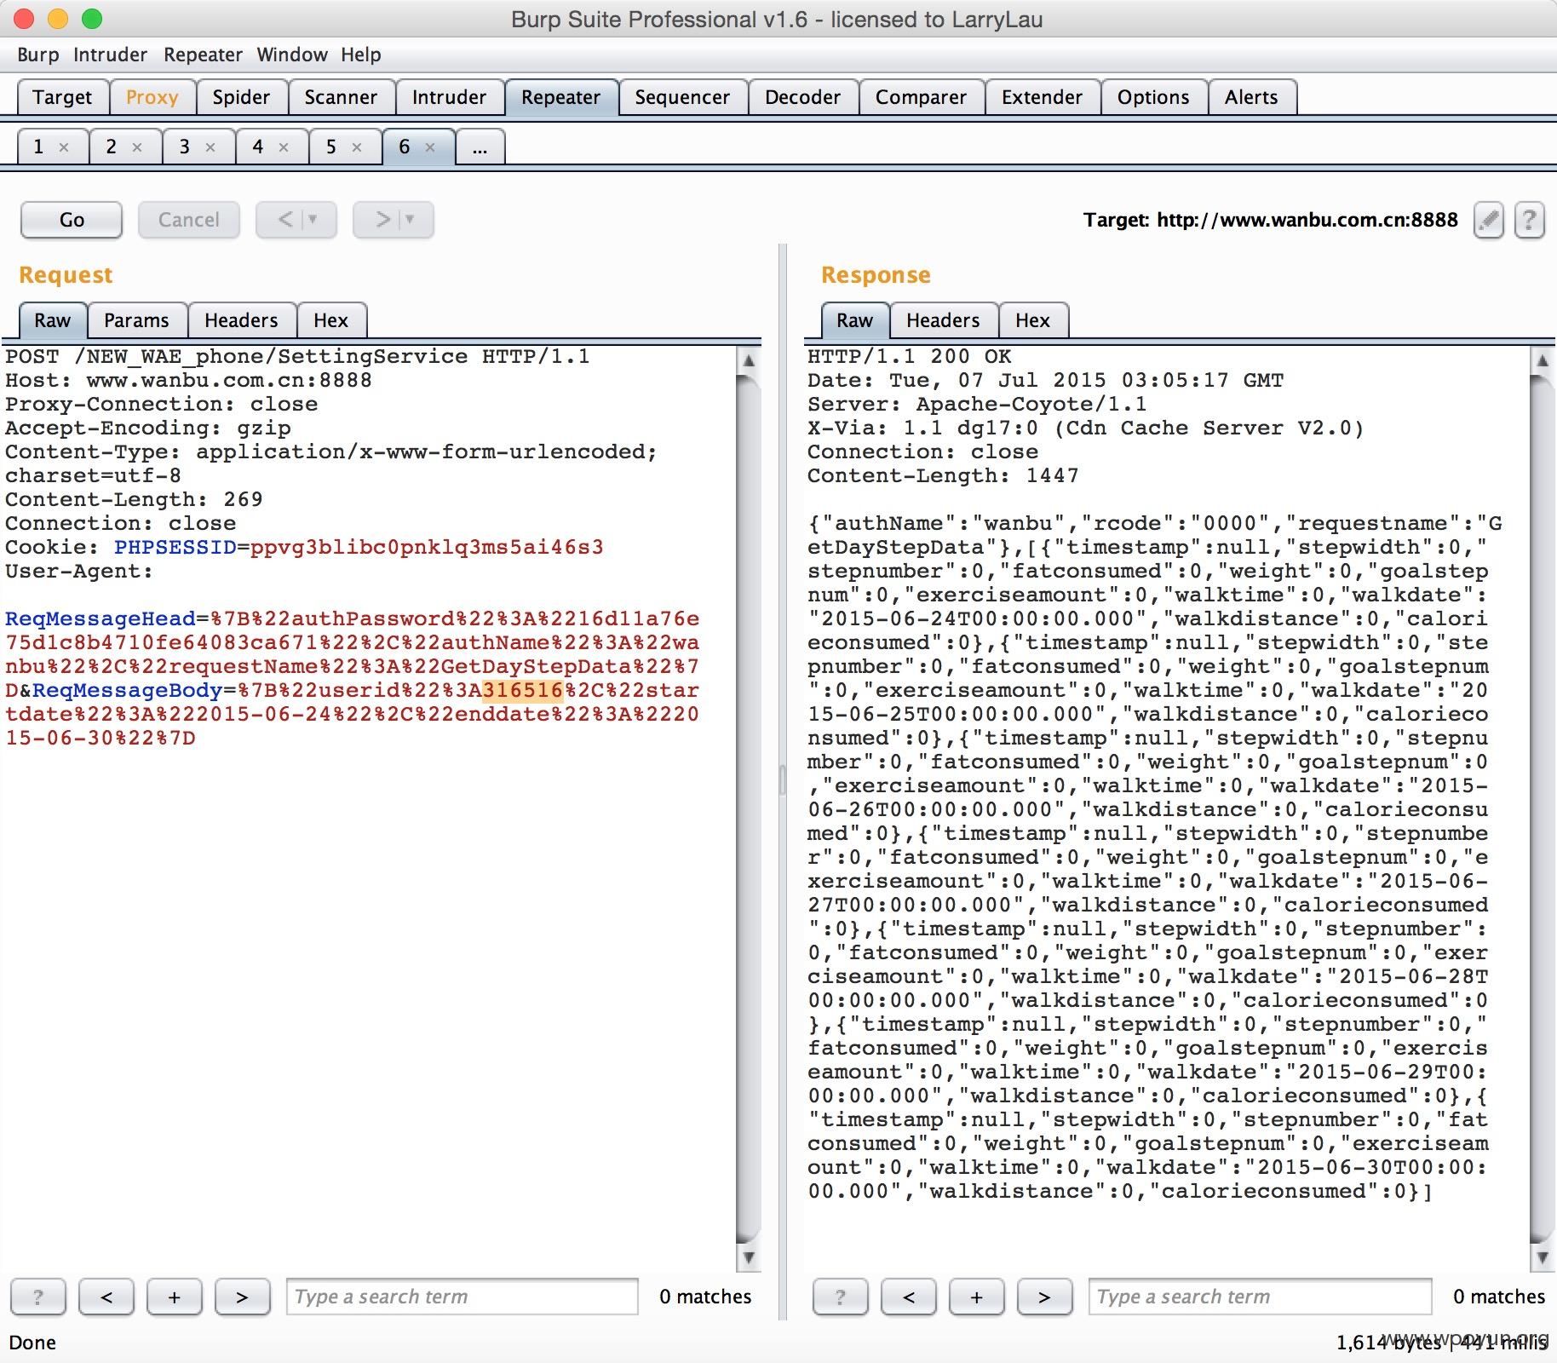
Task: Show response Headers view
Action: point(943,320)
